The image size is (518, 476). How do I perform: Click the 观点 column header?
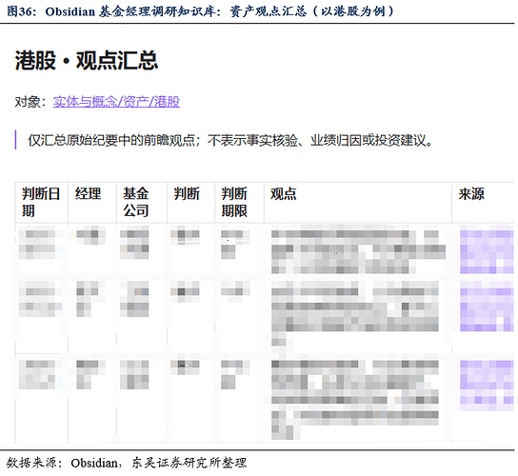pos(284,193)
